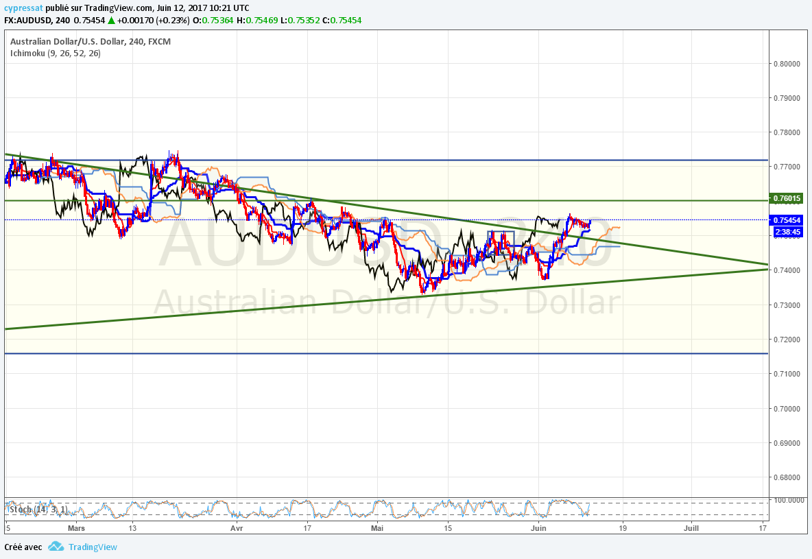812x559 pixels.
Task: Click the Mars label on time axis
Action: tap(76, 528)
